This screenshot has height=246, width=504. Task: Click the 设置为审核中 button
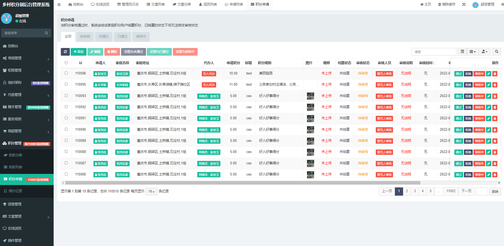coord(185,52)
